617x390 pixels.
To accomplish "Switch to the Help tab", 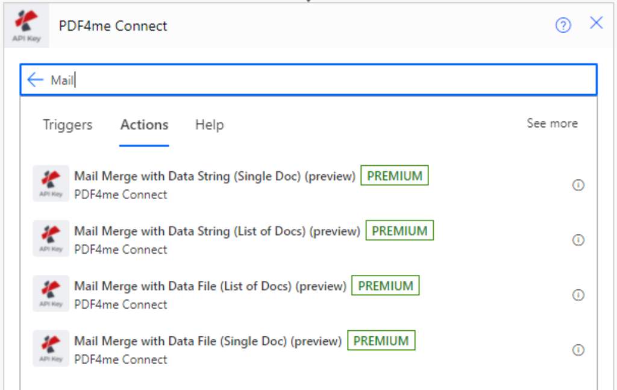I will [x=209, y=125].
